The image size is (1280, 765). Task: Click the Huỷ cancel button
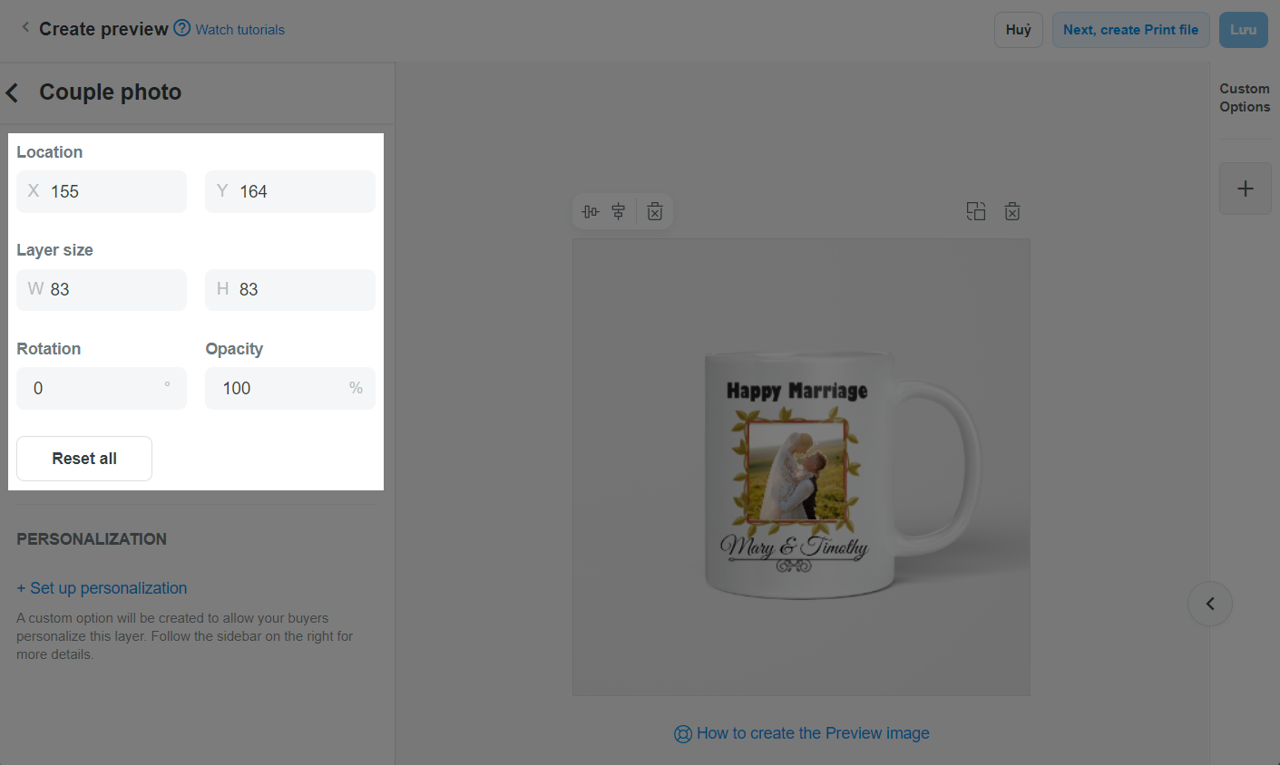click(x=1019, y=30)
